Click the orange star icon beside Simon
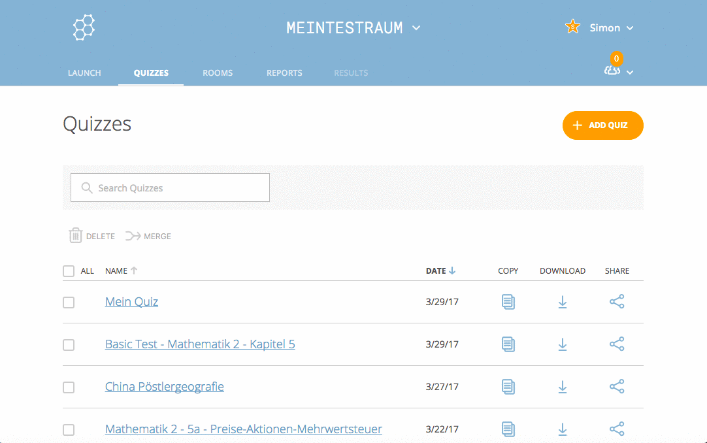This screenshot has width=707, height=443. [x=572, y=27]
